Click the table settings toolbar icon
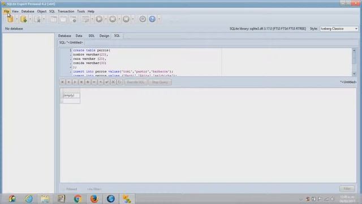This screenshot has height=204, width=362. pos(73,19)
